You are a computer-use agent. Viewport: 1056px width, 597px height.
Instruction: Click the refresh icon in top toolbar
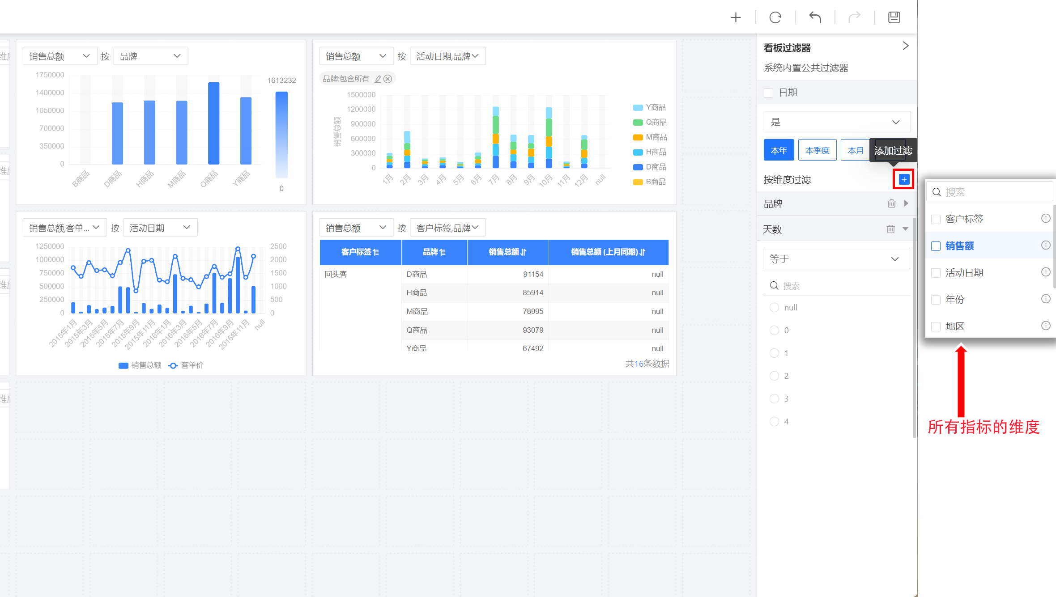coord(775,17)
